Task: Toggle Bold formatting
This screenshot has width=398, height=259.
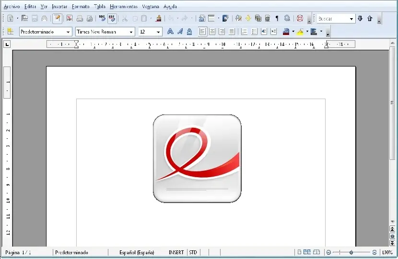Action: 170,32
